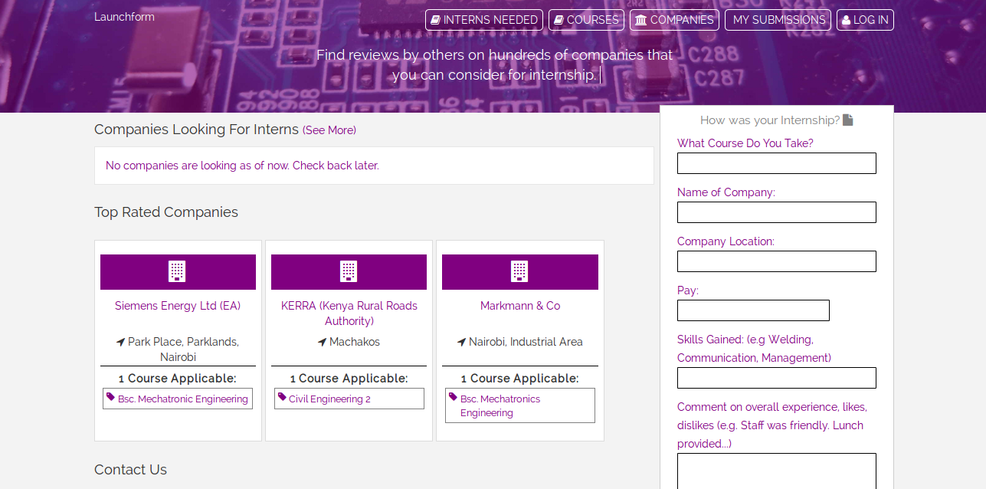Focus the What Course Do You Take field
Image resolution: width=986 pixels, height=489 pixels.
[776, 163]
